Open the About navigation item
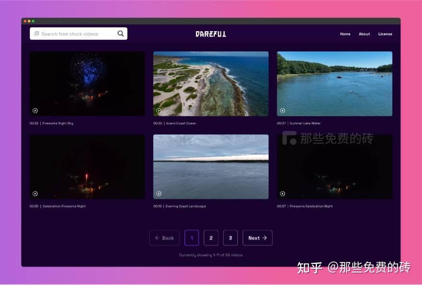The width and height of the screenshot is (422, 285). pyautogui.click(x=364, y=34)
